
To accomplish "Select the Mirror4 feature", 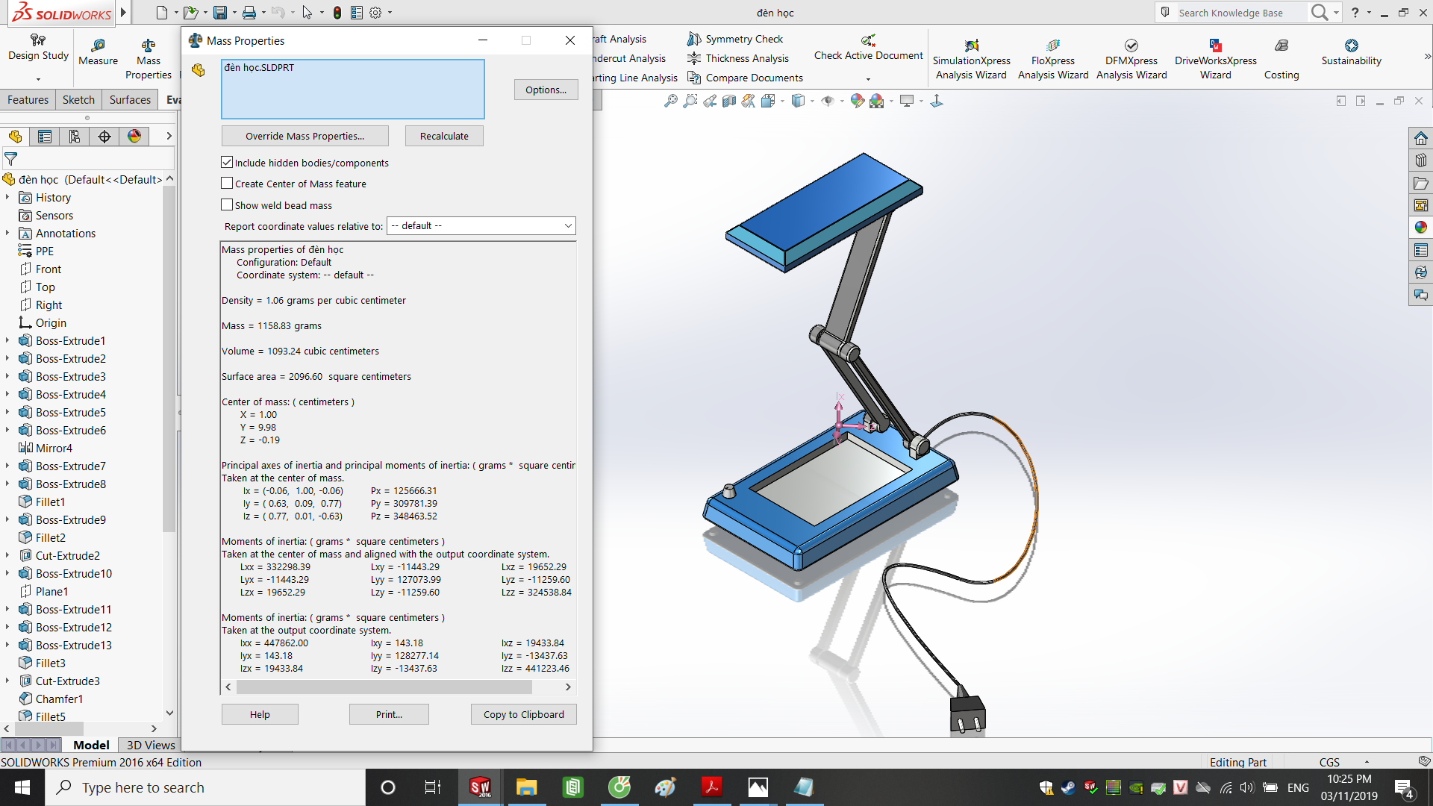I will click(x=54, y=448).
